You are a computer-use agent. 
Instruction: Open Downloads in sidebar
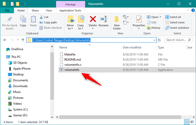point(18,86)
